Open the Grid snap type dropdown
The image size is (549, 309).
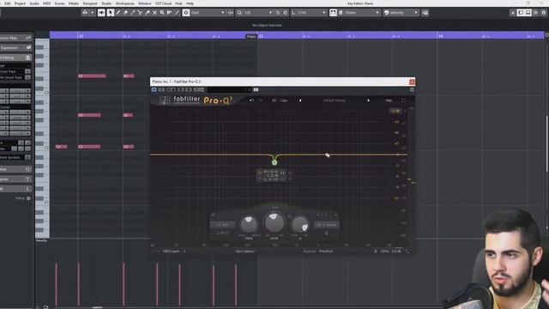208,13
